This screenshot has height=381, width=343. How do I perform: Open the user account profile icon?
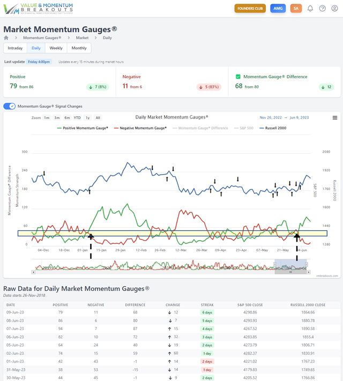334,9
